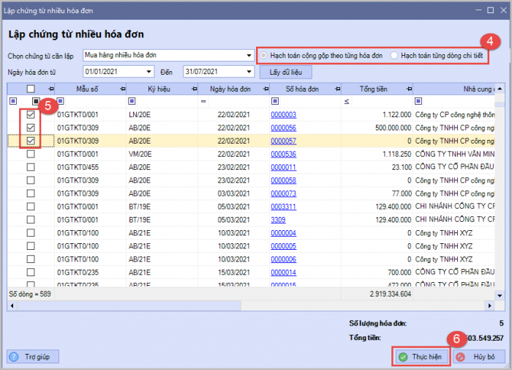Select Hạch toán cộng gộp theo từng hóa đơn
The height and width of the screenshot is (370, 512).
point(264,56)
